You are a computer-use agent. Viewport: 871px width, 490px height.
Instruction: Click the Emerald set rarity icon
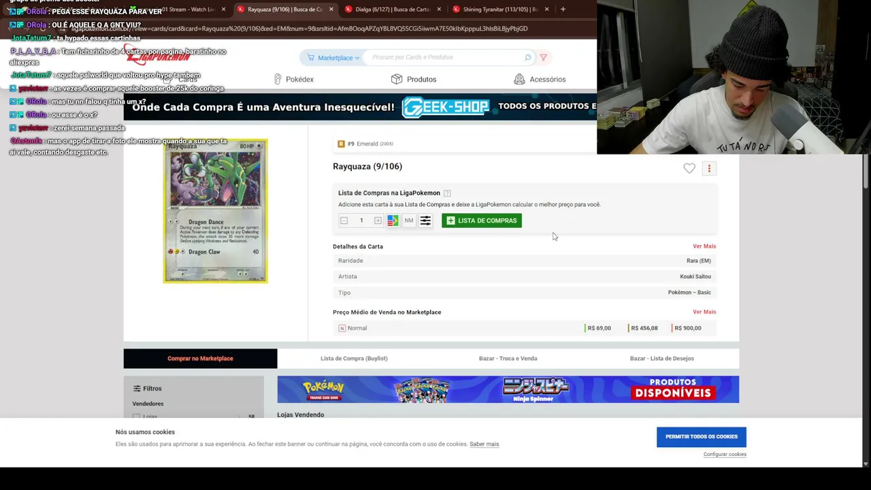341,144
